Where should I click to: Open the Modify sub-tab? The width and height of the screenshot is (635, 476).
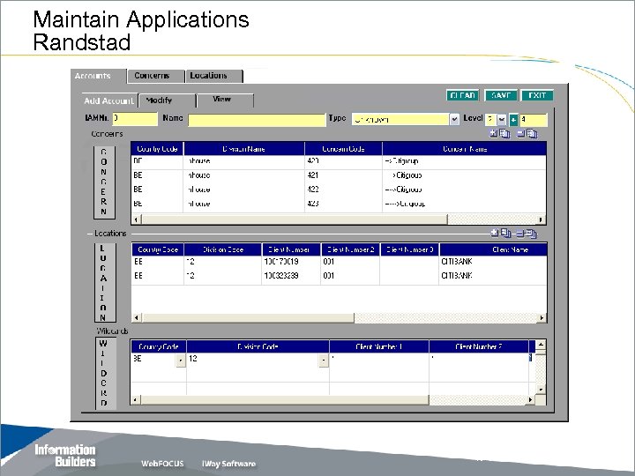[x=159, y=100]
